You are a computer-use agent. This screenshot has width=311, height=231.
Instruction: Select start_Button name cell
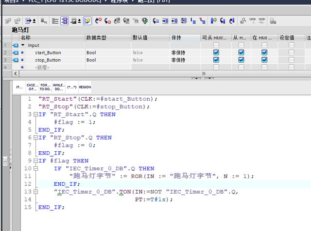click(48, 53)
